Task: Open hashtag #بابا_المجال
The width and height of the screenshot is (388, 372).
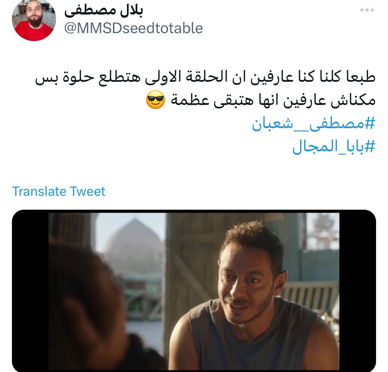Action: tap(334, 146)
